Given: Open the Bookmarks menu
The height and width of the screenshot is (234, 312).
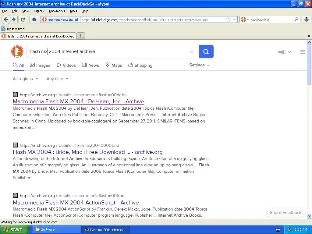Looking at the screenshot, I should tap(57, 11).
